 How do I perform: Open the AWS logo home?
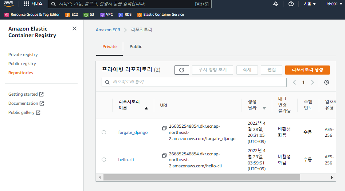tap(9, 4)
